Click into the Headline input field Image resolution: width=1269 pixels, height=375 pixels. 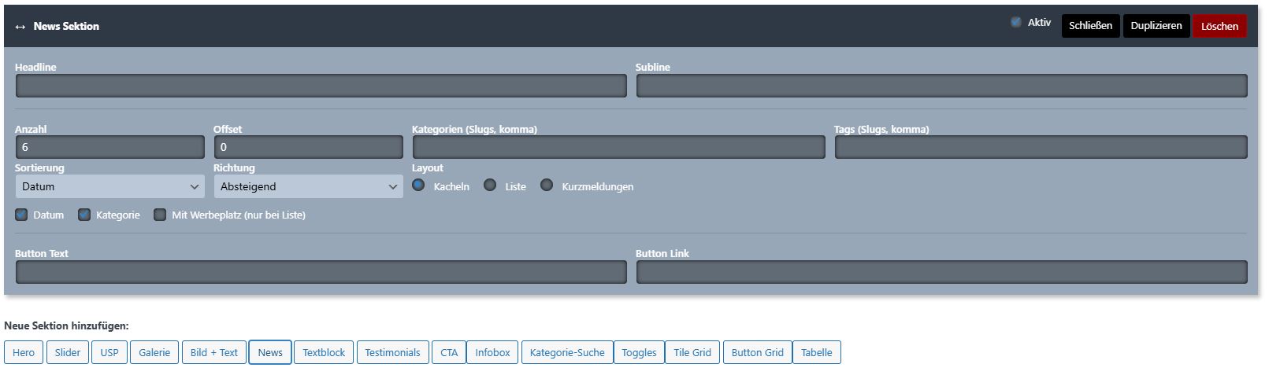(x=321, y=86)
